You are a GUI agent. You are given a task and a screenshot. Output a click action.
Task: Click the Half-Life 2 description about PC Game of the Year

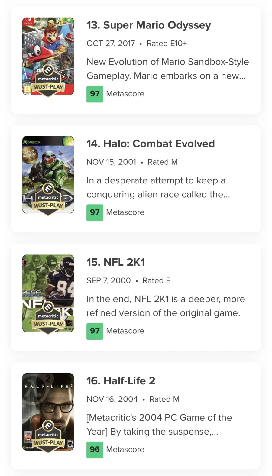coord(159,424)
